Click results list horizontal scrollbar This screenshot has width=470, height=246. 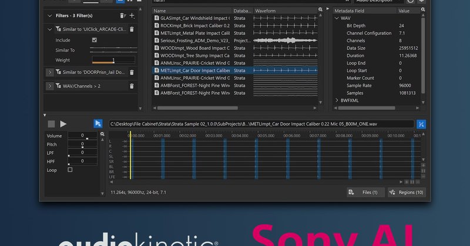tap(197, 108)
